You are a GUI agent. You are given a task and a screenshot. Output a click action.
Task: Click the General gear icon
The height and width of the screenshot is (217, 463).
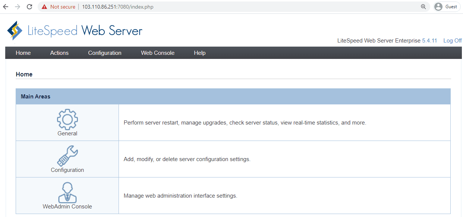point(67,118)
